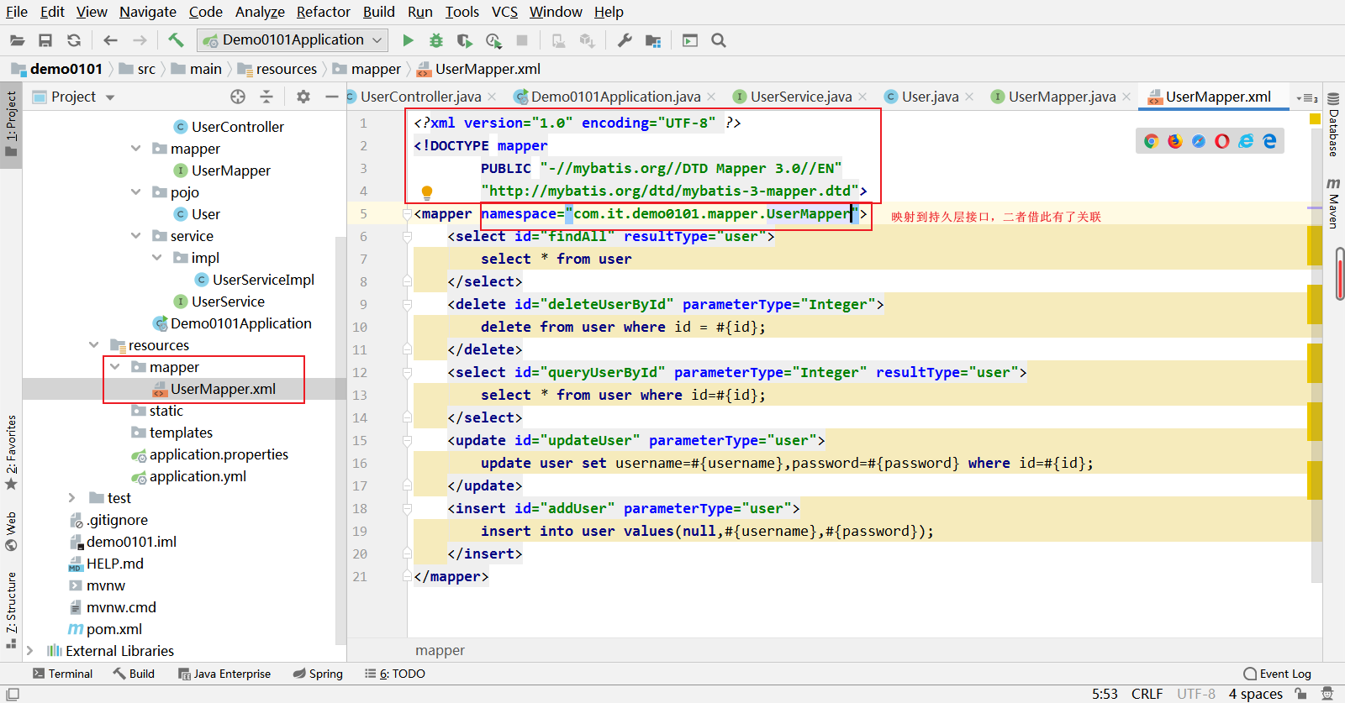Collapse the pojo package

[135, 191]
